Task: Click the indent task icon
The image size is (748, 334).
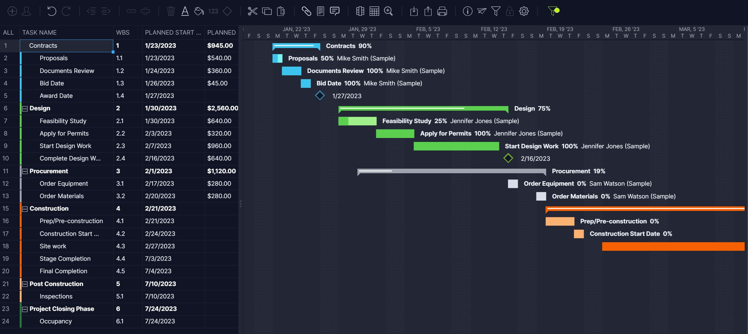Action: pyautogui.click(x=106, y=11)
